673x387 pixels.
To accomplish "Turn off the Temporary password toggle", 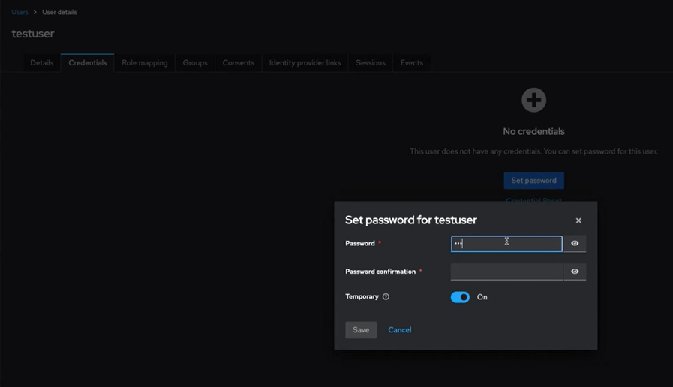I will 460,297.
